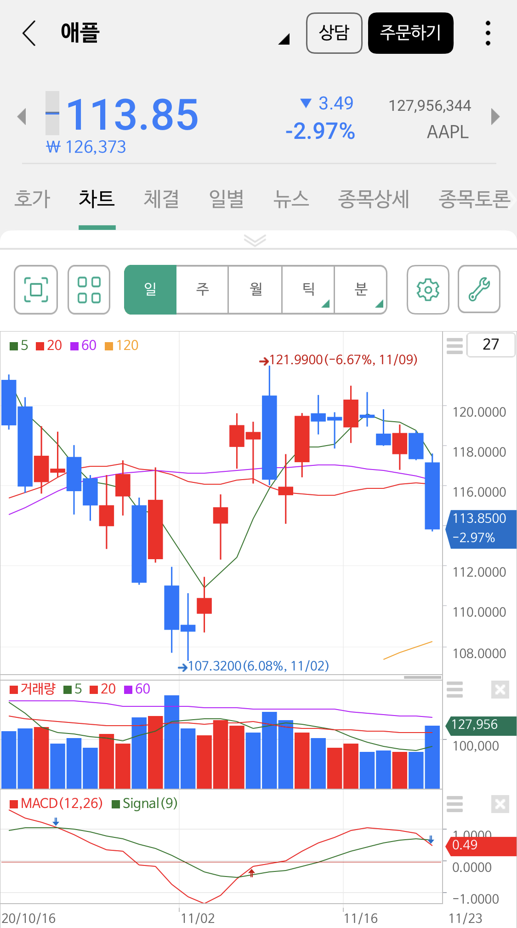Tap the purple 60-day moving average swatch
The height and width of the screenshot is (928, 517).
pos(74,346)
